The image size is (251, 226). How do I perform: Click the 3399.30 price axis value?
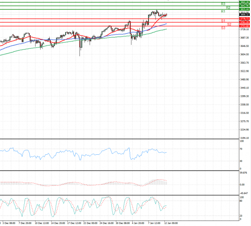point(245,96)
